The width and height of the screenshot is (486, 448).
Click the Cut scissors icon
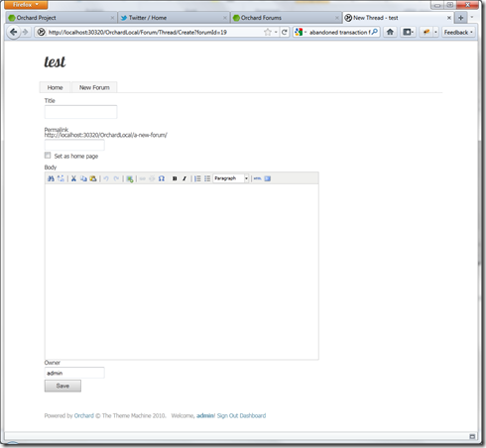73,178
